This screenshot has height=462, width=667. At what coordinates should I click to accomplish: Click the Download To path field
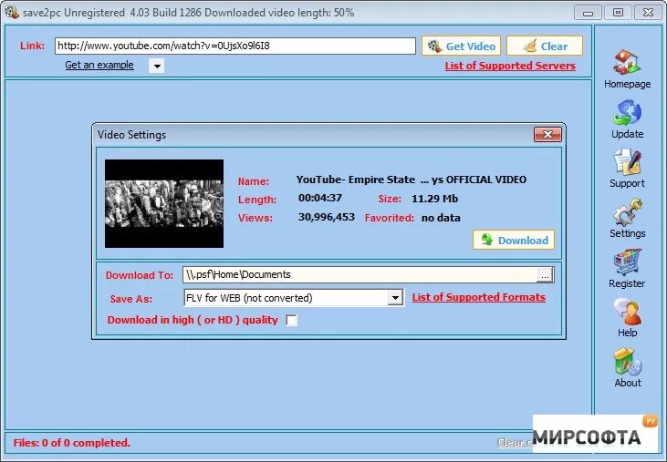coord(360,274)
